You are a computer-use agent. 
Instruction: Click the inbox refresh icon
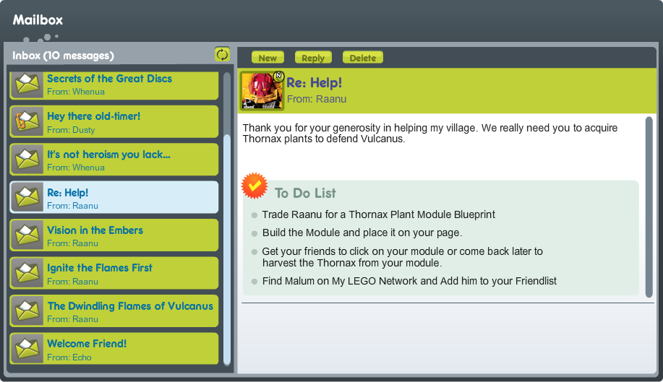click(x=222, y=54)
